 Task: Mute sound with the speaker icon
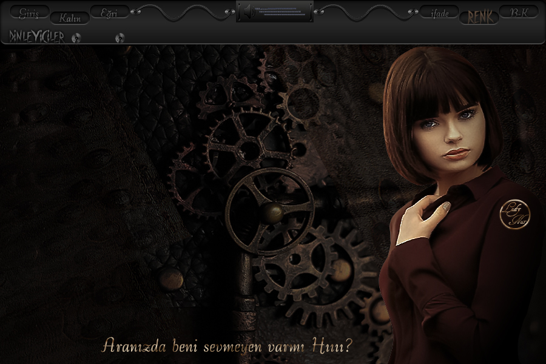point(246,12)
